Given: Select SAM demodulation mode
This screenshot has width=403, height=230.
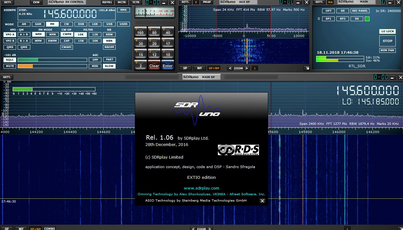Looking at the screenshot, I should pyautogui.click(x=38, y=24).
